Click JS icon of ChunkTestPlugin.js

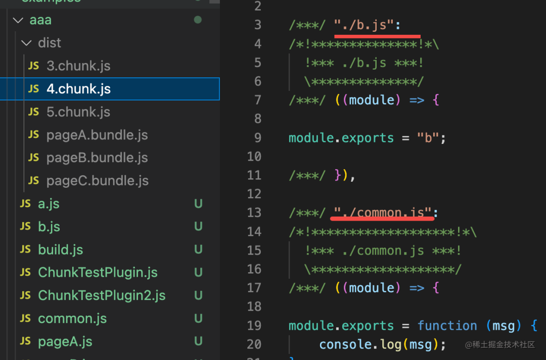pyautogui.click(x=25, y=272)
